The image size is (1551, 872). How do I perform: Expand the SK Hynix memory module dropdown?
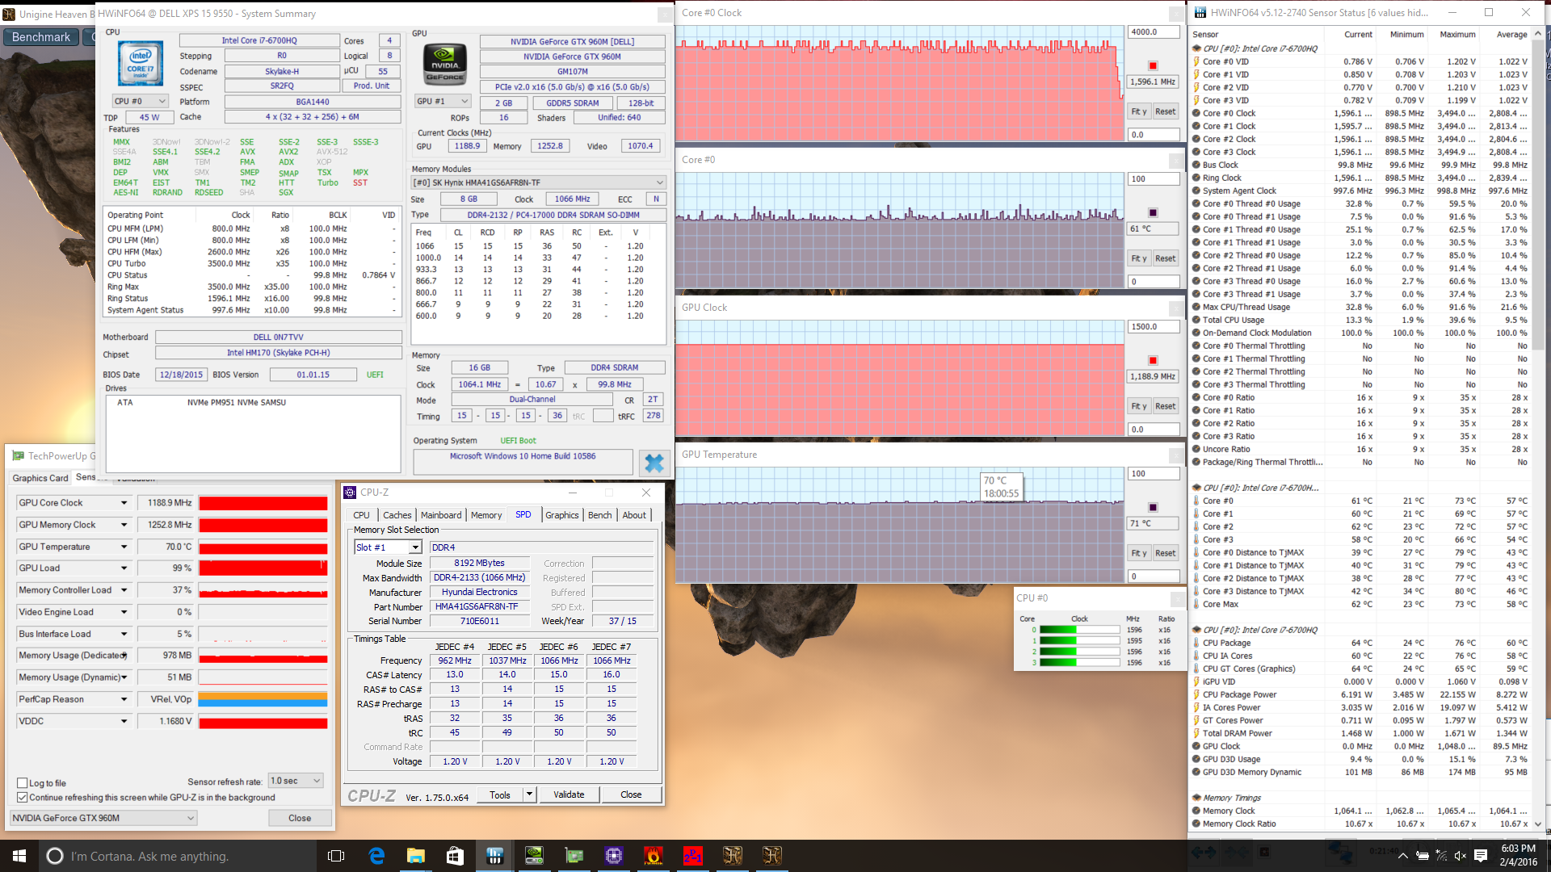[x=538, y=182]
